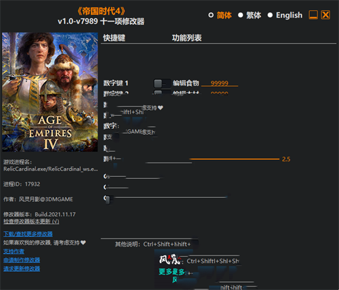Viewport: 339px width, 290px height.
Task: Click the v1.0-v7989 十一项修改器 subtitle
Action: pos(101,22)
